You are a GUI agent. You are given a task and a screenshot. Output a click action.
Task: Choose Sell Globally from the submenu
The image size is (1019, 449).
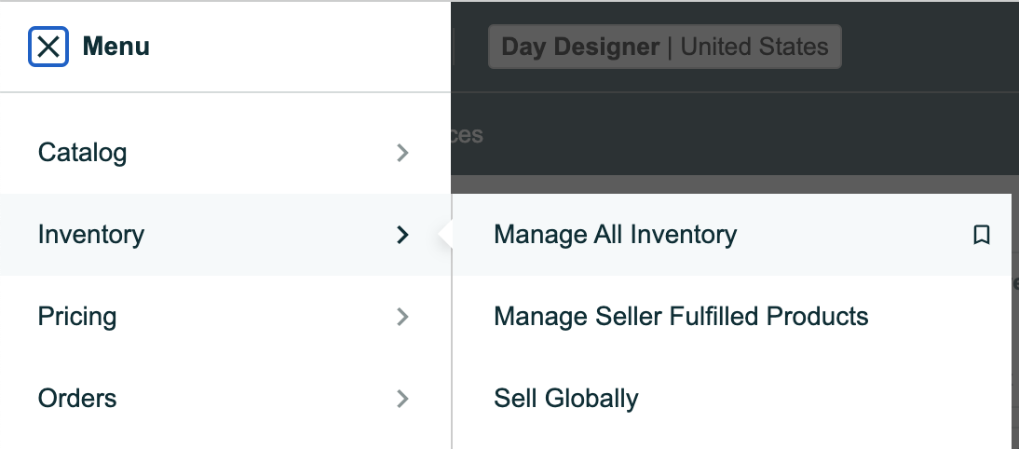point(732,399)
